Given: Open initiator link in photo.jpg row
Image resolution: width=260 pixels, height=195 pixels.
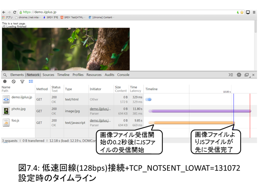Looking at the screenshot, I should pyautogui.click(x=100, y=109).
